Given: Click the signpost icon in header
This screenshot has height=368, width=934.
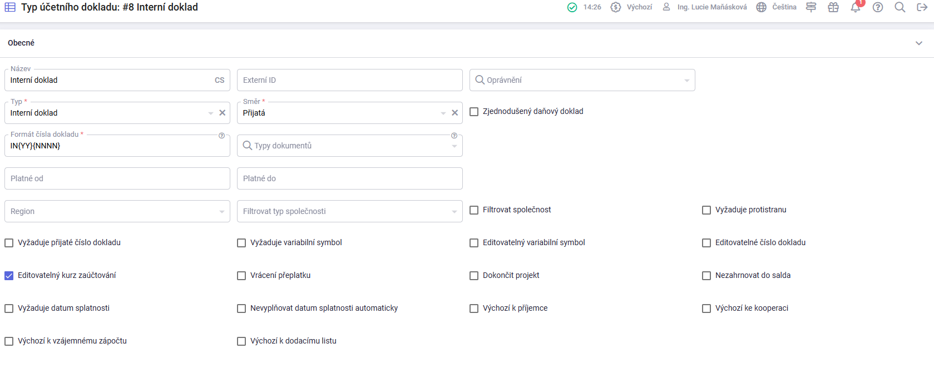Looking at the screenshot, I should click(811, 7).
